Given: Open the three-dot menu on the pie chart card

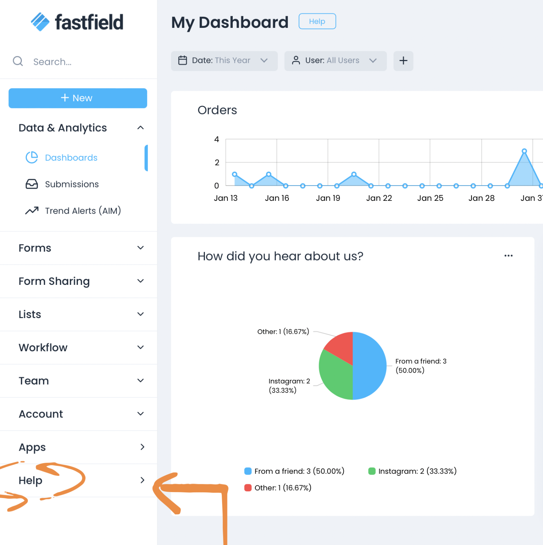Looking at the screenshot, I should coord(508,256).
